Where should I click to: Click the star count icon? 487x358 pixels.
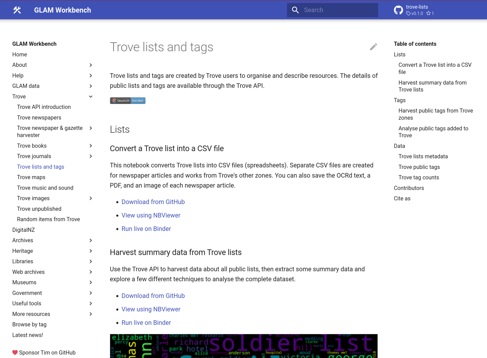click(428, 13)
